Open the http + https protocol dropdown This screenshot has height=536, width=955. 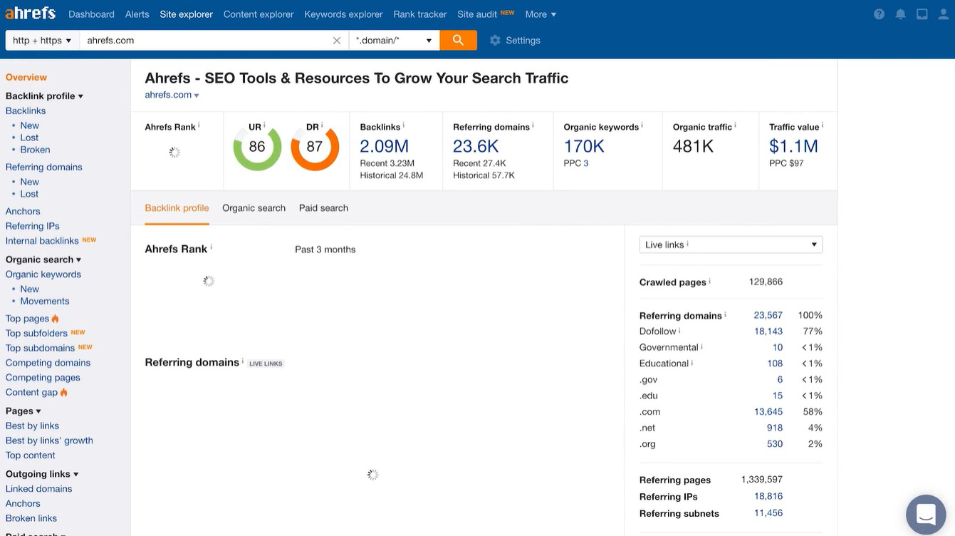click(x=42, y=41)
